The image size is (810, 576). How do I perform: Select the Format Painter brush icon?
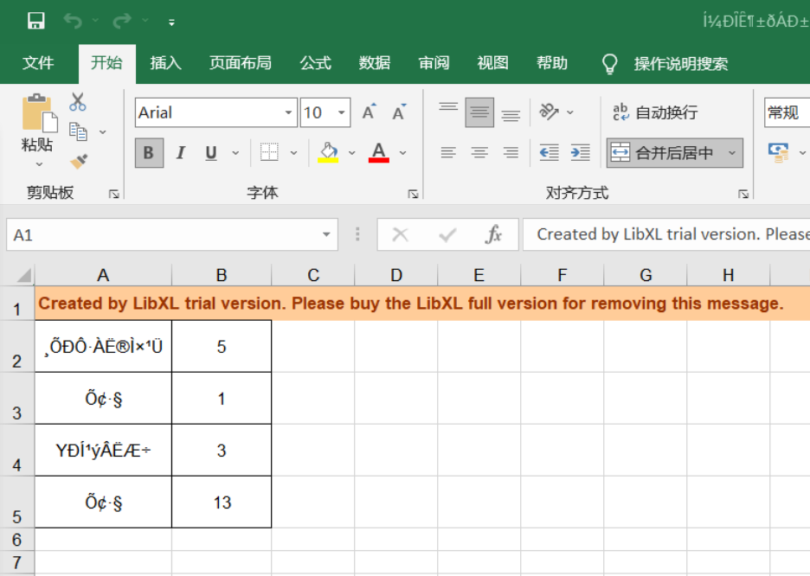(79, 161)
